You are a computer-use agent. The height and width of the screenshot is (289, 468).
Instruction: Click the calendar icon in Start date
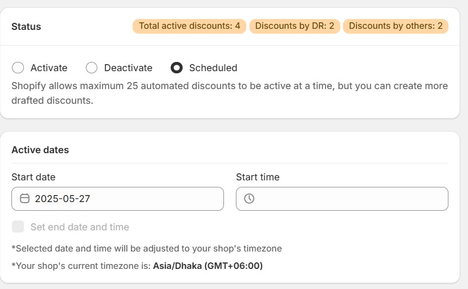pyautogui.click(x=24, y=199)
